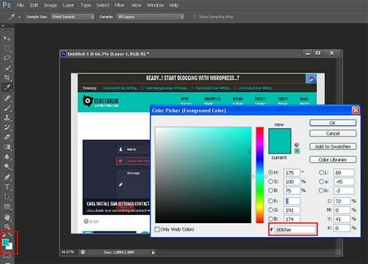Open the eyedropper tool preset picker arrow

tap(19, 17)
